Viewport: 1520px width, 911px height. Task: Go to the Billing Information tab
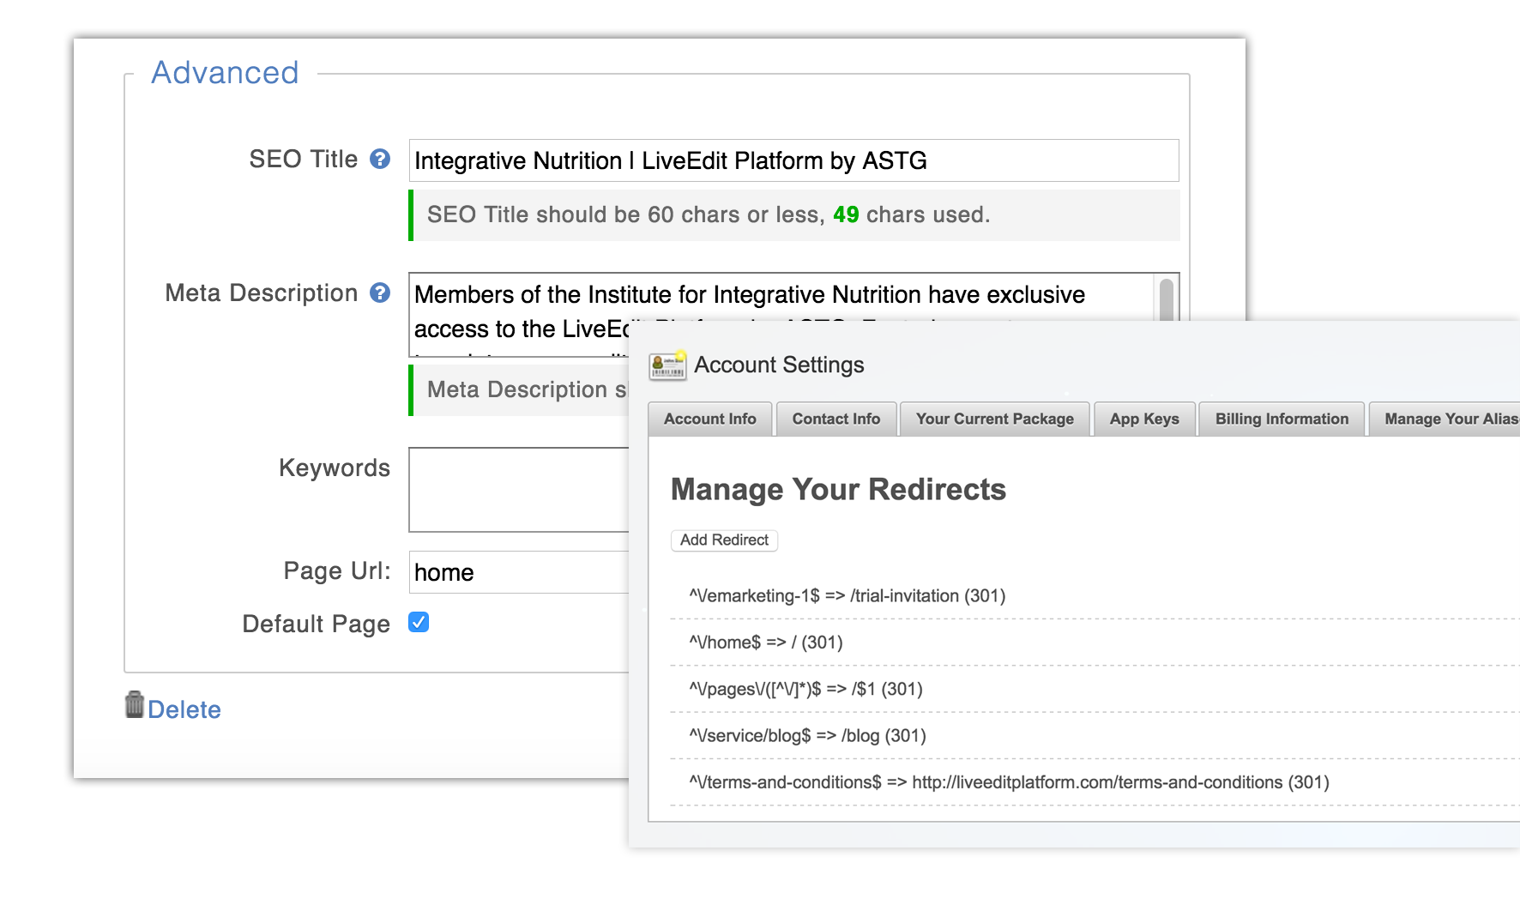pyautogui.click(x=1282, y=419)
